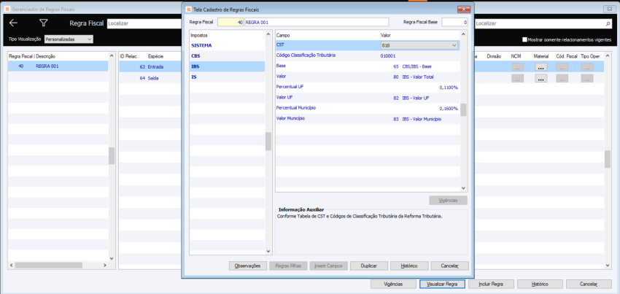Click the Impostos list vertical scrollbar thumb
This screenshot has width=620, height=294.
point(268,142)
